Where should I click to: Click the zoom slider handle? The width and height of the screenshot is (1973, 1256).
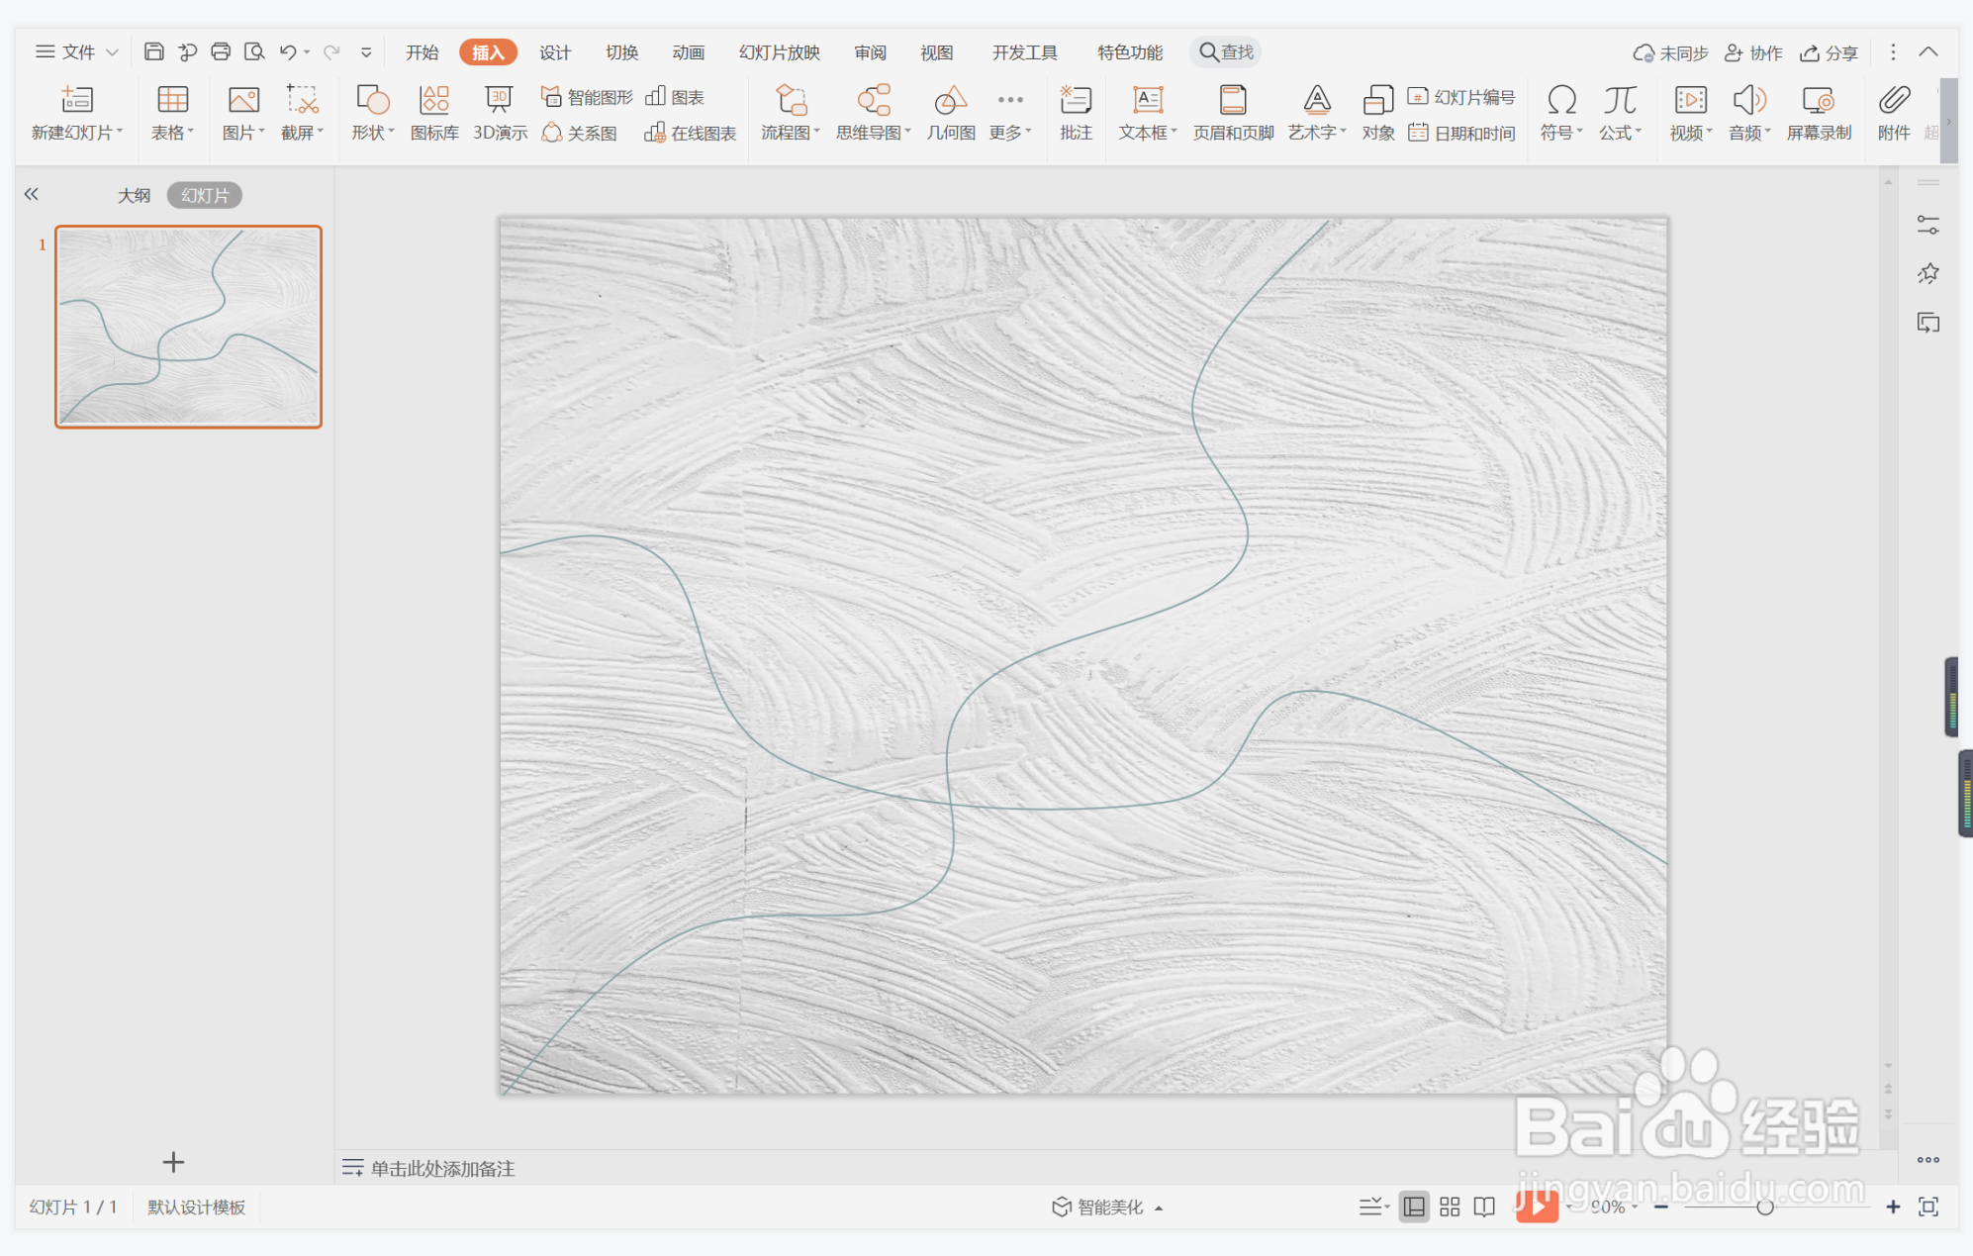1765,1207
